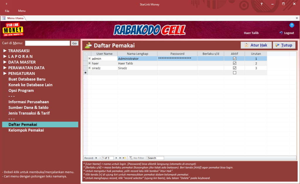The image size is (300, 184).
Task: Select Konek ke Database Lain entry
Action: click(30, 85)
